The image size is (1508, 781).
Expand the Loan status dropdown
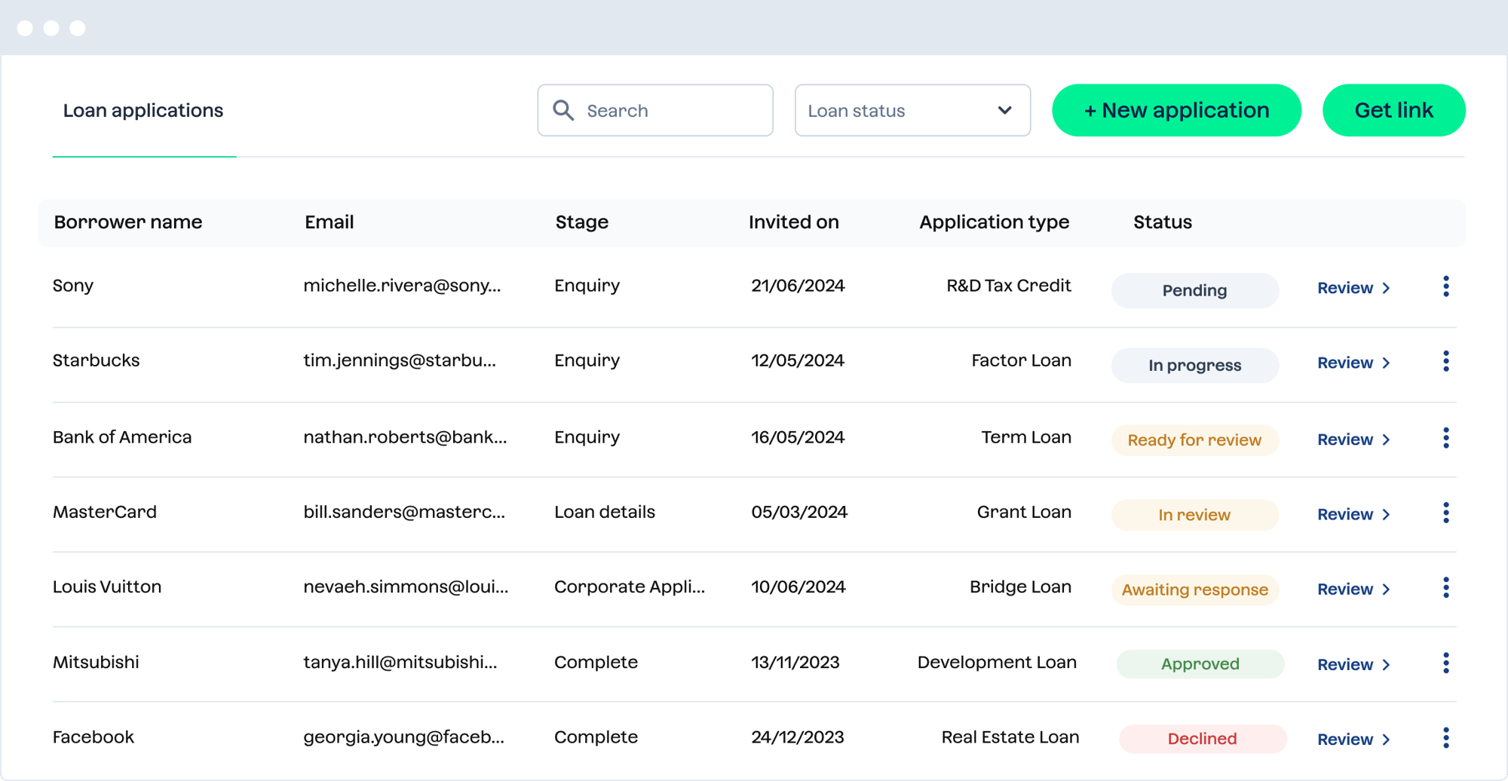pos(912,110)
